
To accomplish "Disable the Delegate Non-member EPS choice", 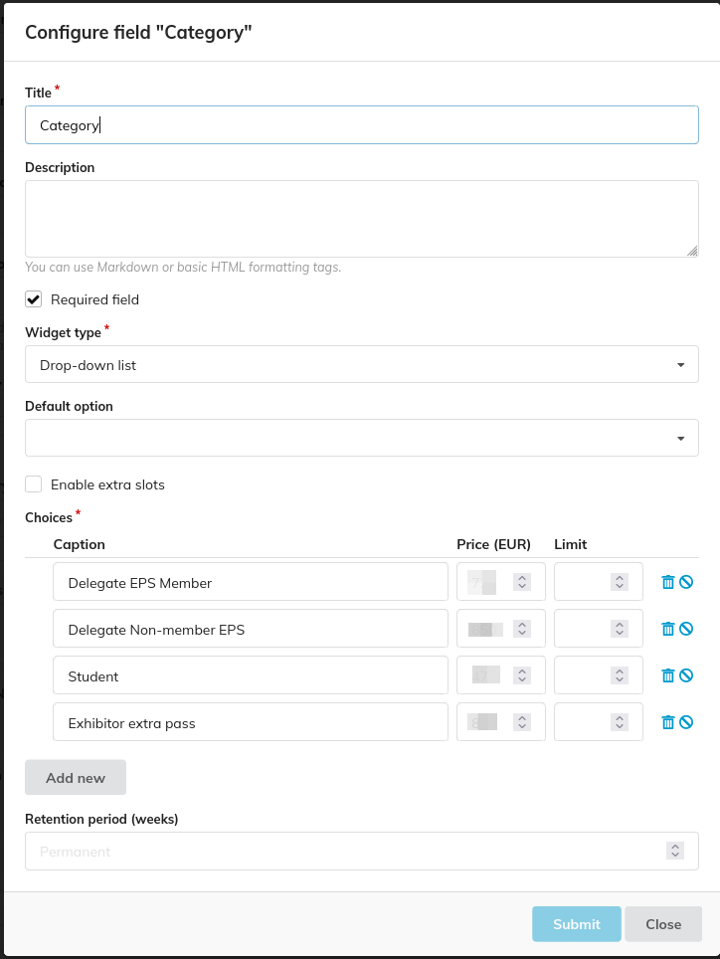I will pyautogui.click(x=686, y=629).
